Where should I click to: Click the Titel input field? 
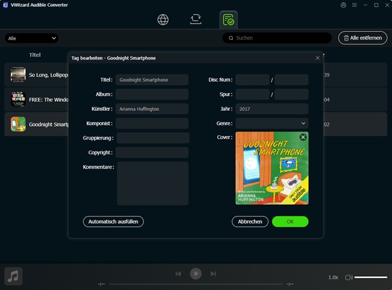pyautogui.click(x=152, y=80)
